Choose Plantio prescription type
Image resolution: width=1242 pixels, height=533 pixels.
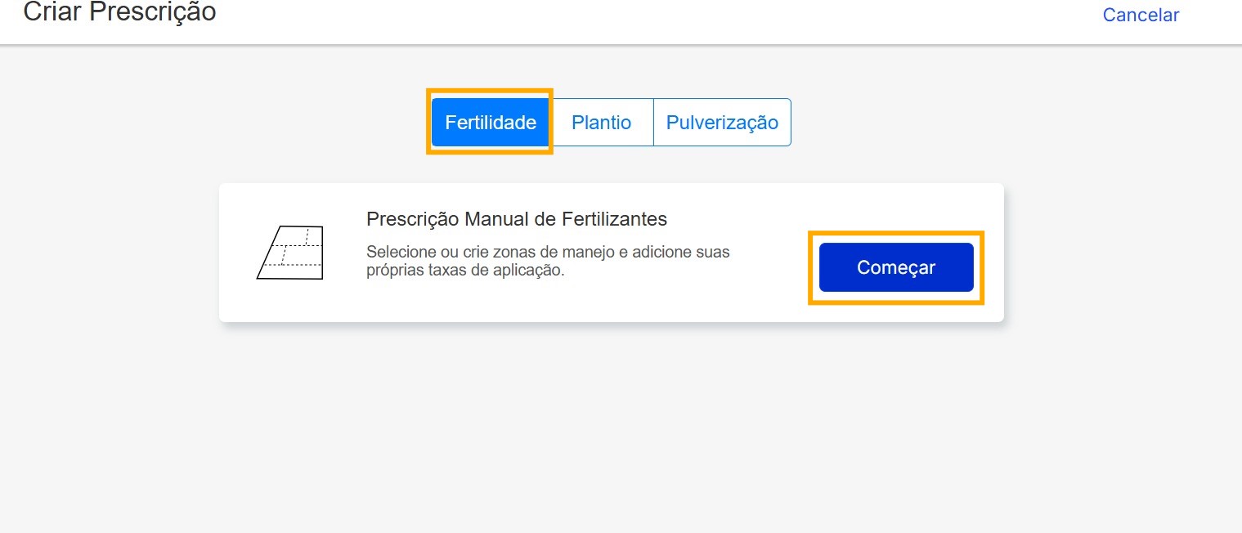(601, 122)
